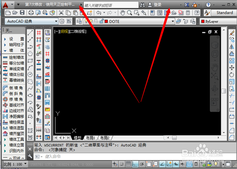This screenshot has width=237, height=169.
Task: Click the 二维线框 visual style label
Action: click(78, 31)
